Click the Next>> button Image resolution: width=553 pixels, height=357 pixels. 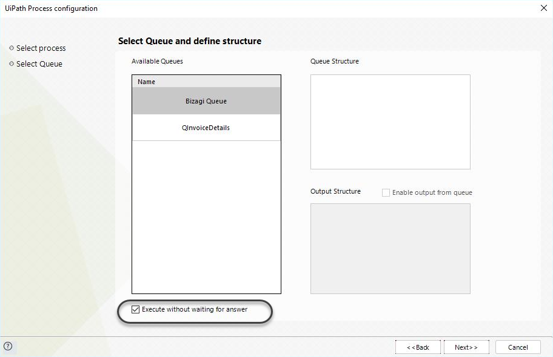(x=466, y=347)
